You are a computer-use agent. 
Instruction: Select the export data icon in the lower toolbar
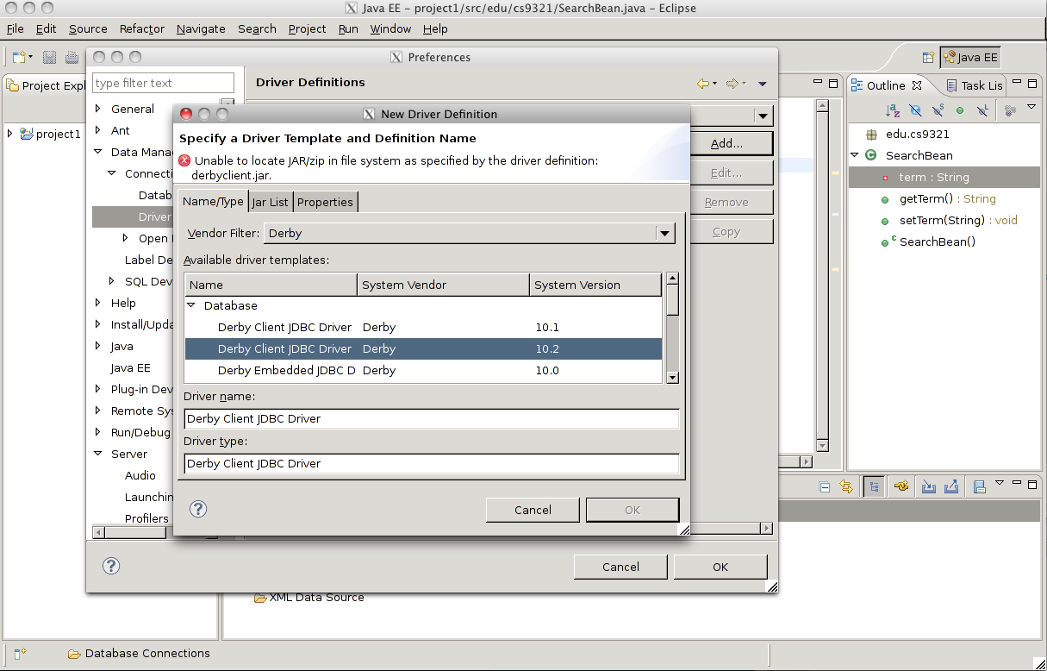click(951, 486)
